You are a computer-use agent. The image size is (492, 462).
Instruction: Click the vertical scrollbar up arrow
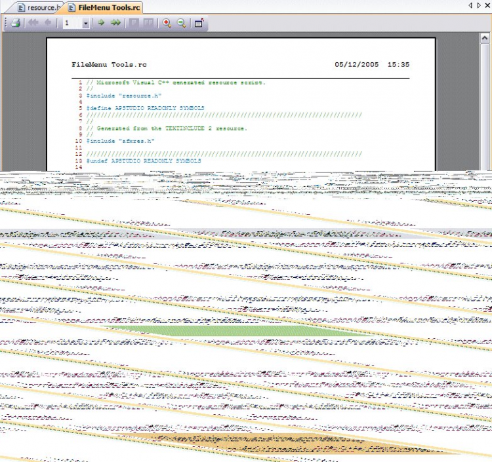tap(485, 38)
